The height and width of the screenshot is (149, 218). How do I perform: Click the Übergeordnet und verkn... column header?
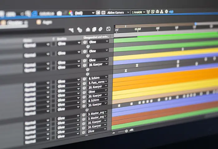coord(96,37)
